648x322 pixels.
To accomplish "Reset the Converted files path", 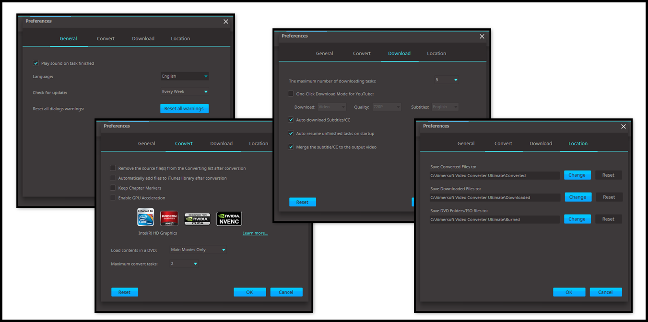I will 609,175.
